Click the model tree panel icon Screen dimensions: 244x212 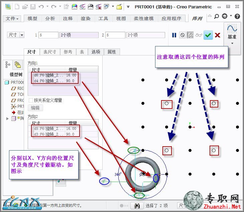(8, 64)
